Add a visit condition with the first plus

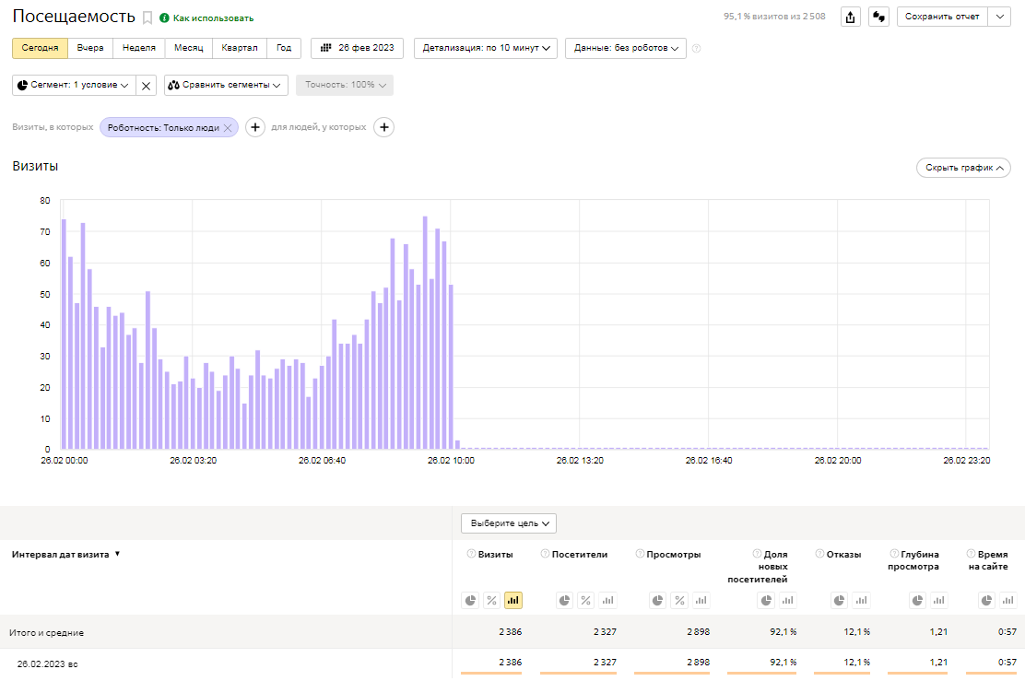click(x=255, y=127)
